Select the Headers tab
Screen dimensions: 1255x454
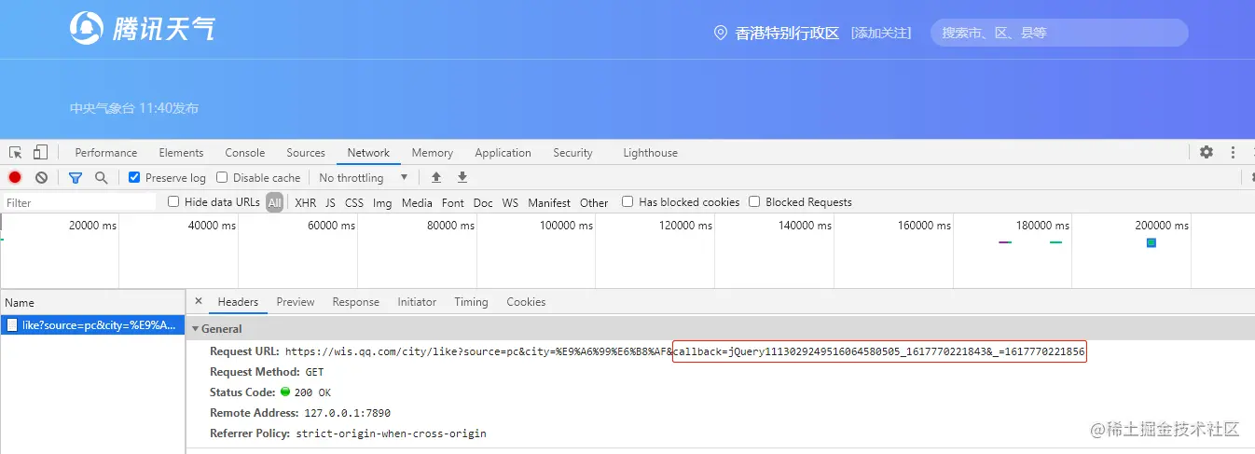point(238,301)
